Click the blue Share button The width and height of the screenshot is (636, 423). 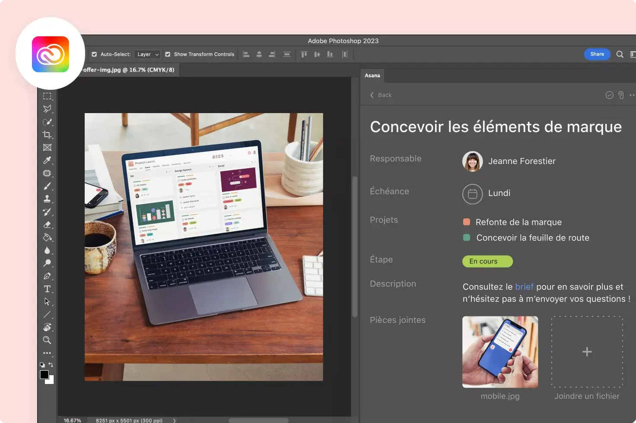597,54
